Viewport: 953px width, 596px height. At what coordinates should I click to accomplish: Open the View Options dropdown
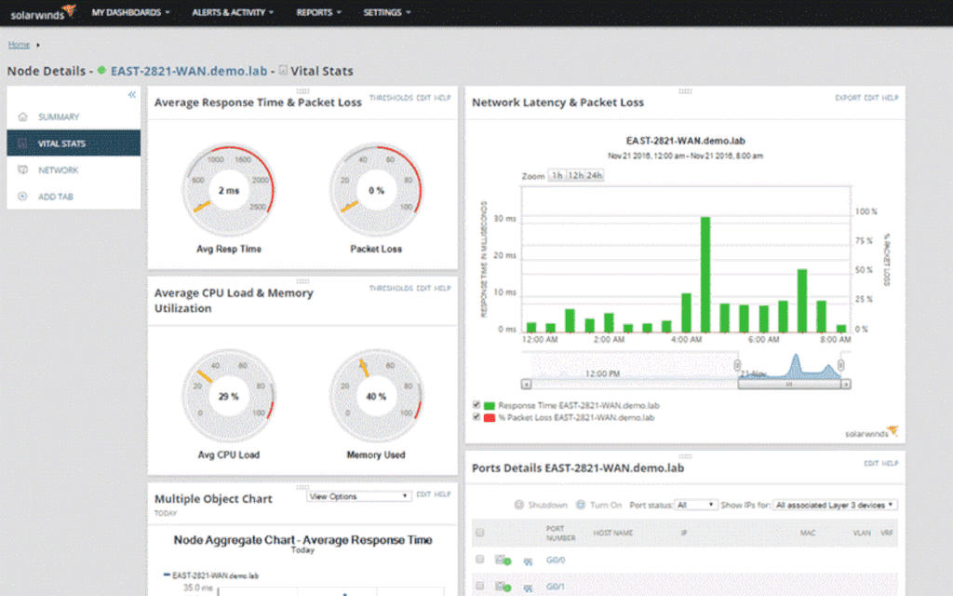[358, 496]
